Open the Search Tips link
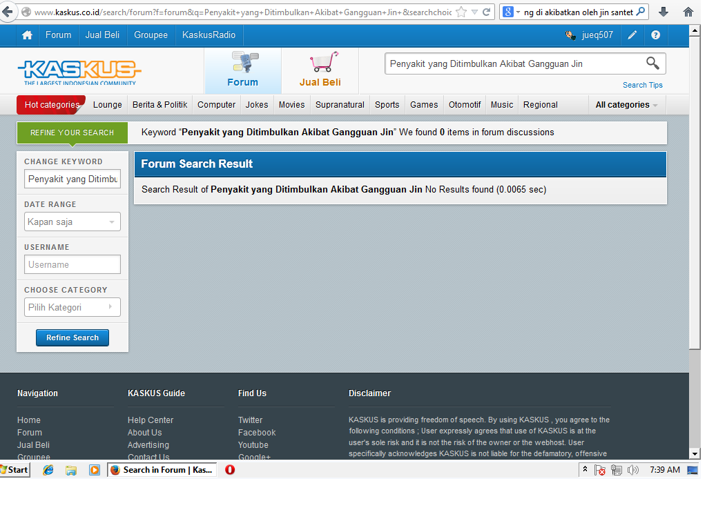 [643, 85]
